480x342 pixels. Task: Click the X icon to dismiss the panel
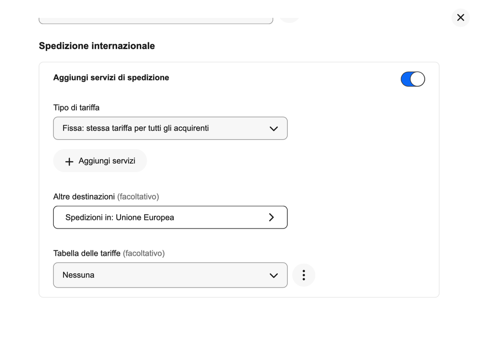[460, 17]
